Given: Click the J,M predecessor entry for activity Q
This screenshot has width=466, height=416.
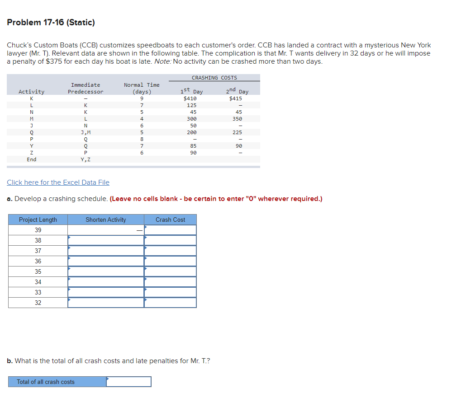Looking at the screenshot, I should click(x=86, y=132).
